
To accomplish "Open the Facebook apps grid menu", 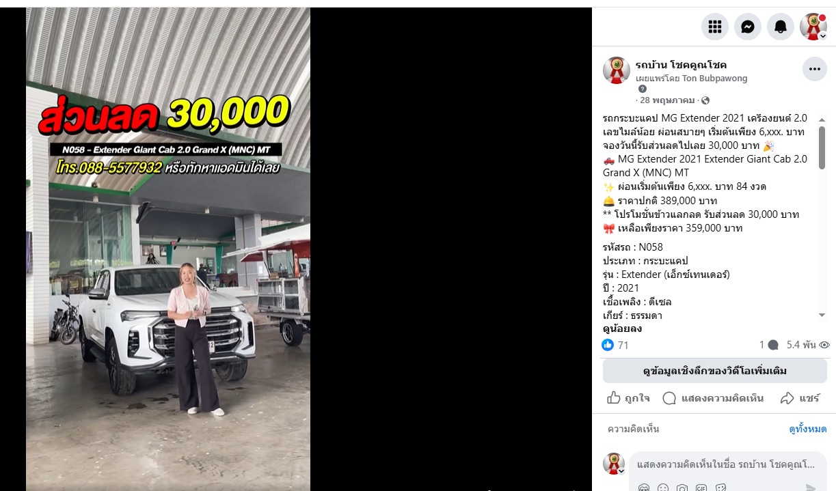I will (715, 27).
